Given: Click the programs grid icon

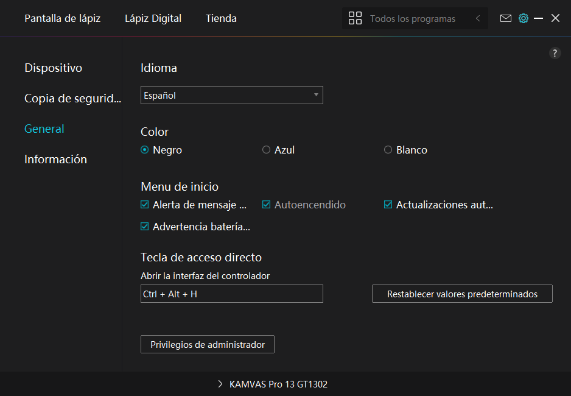Looking at the screenshot, I should [355, 18].
